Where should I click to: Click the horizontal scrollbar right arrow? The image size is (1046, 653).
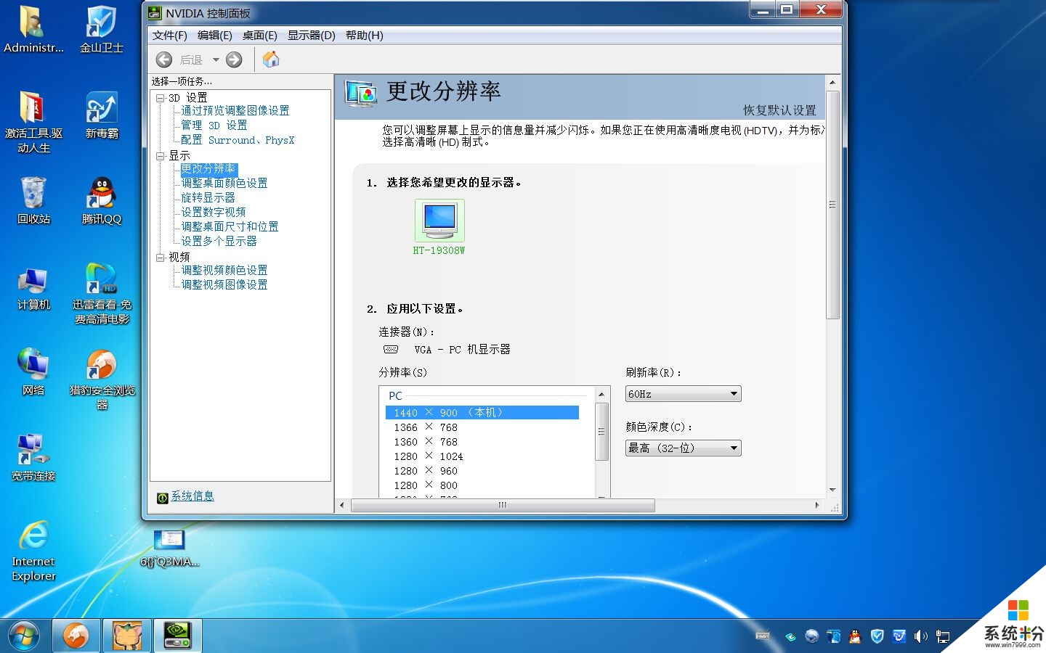(x=817, y=505)
